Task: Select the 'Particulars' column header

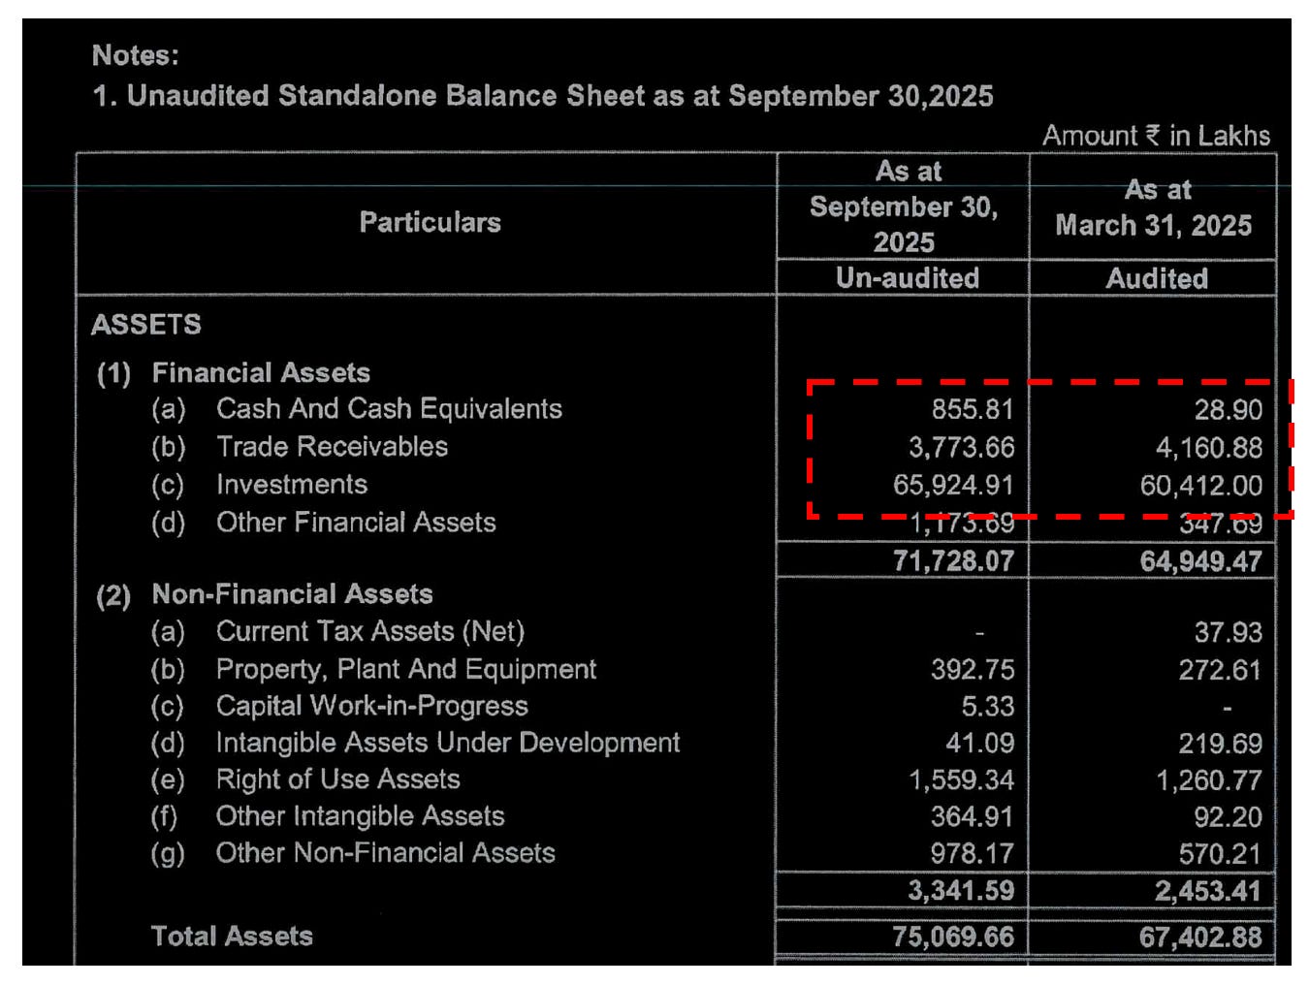Action: pos(431,222)
